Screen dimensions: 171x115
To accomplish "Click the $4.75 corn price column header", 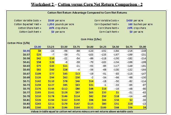I will [x=129, y=47].
